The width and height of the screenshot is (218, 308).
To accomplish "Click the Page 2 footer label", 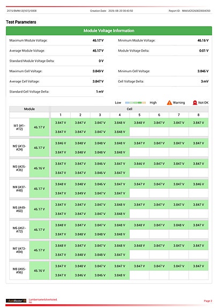I will pos(208,301).
